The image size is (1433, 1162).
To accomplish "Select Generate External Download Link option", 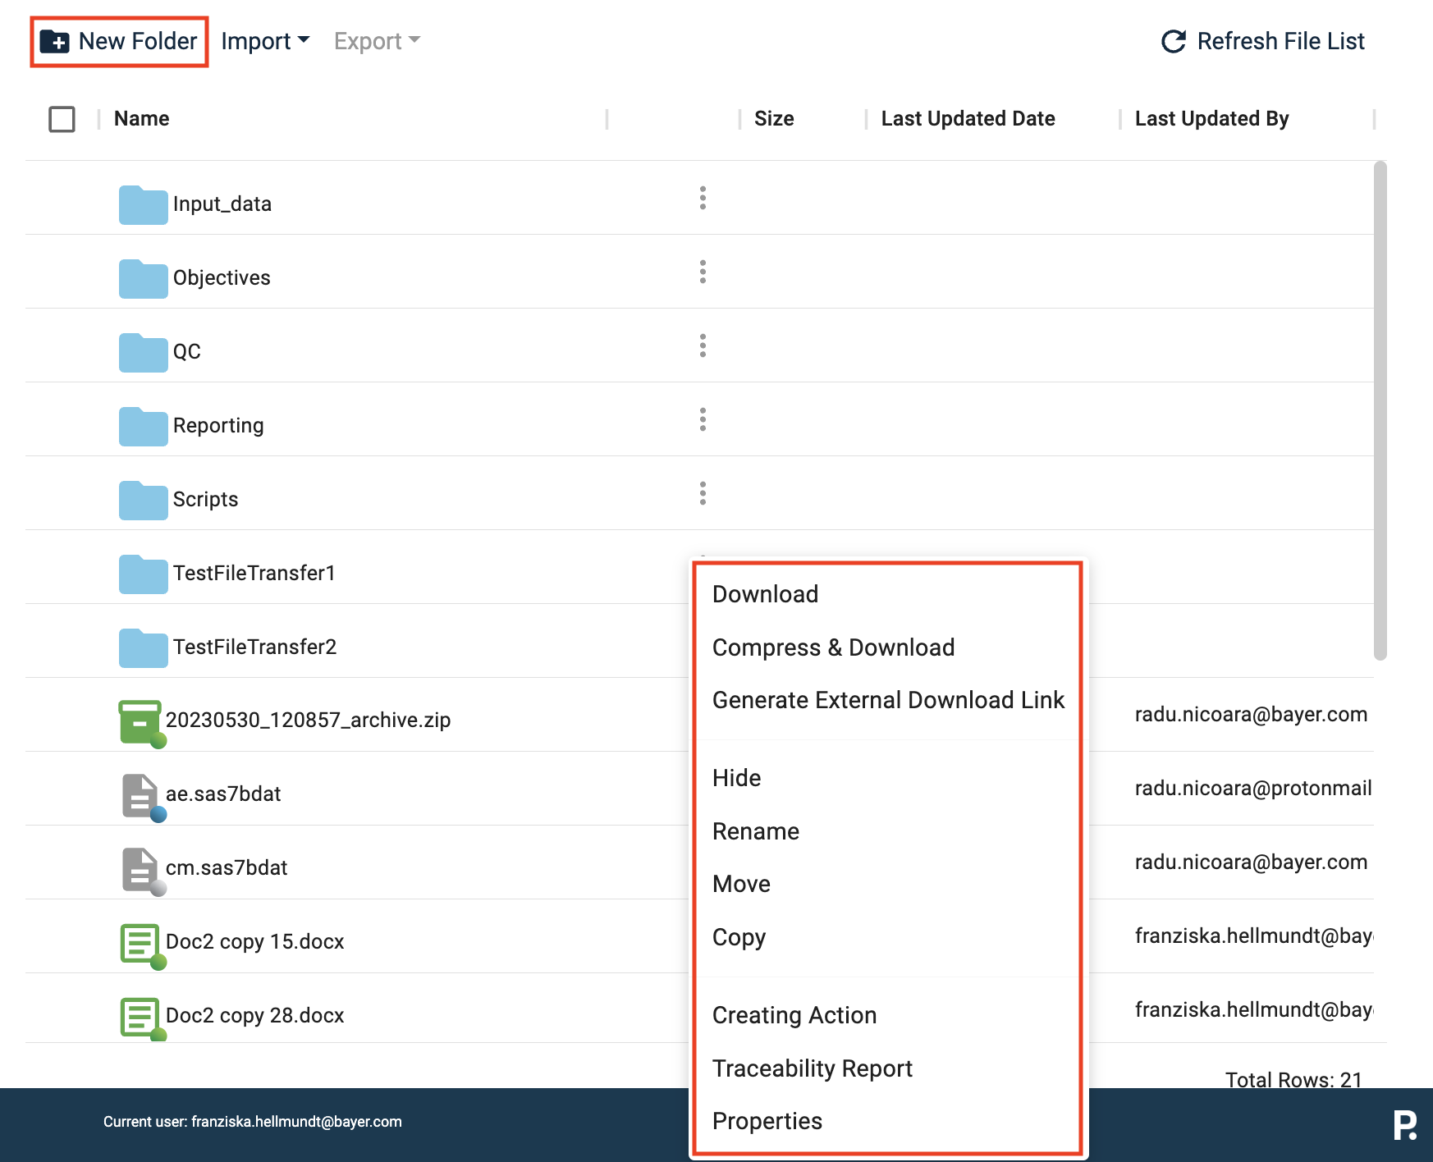I will (x=888, y=700).
